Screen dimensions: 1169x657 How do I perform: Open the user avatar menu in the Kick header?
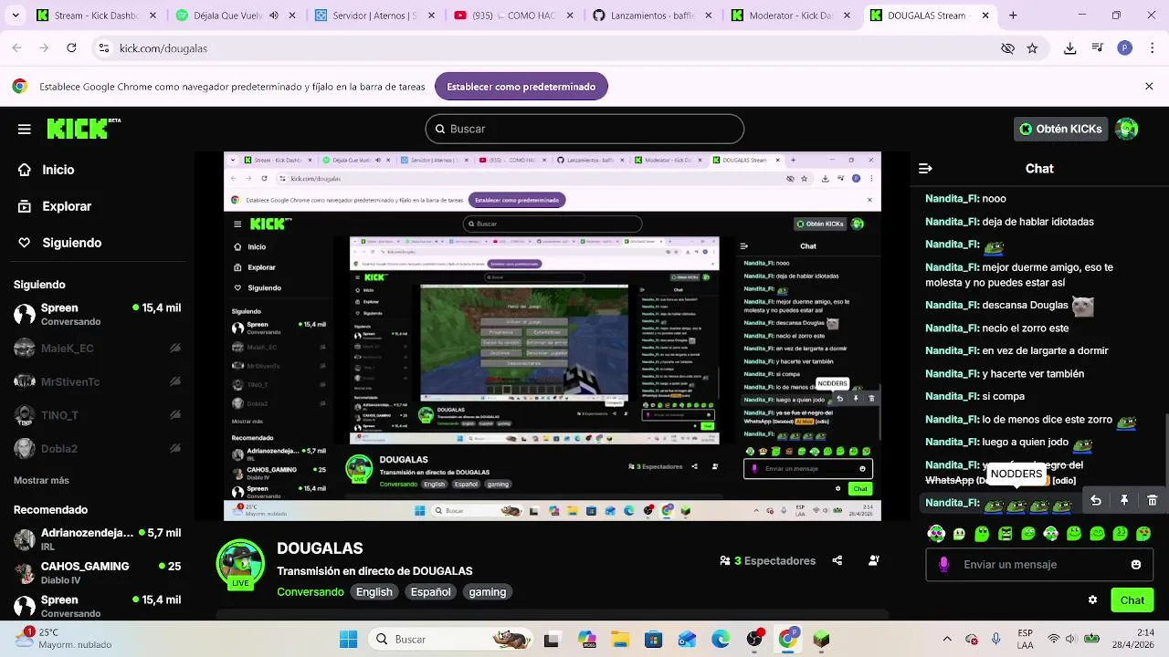pyautogui.click(x=1127, y=129)
